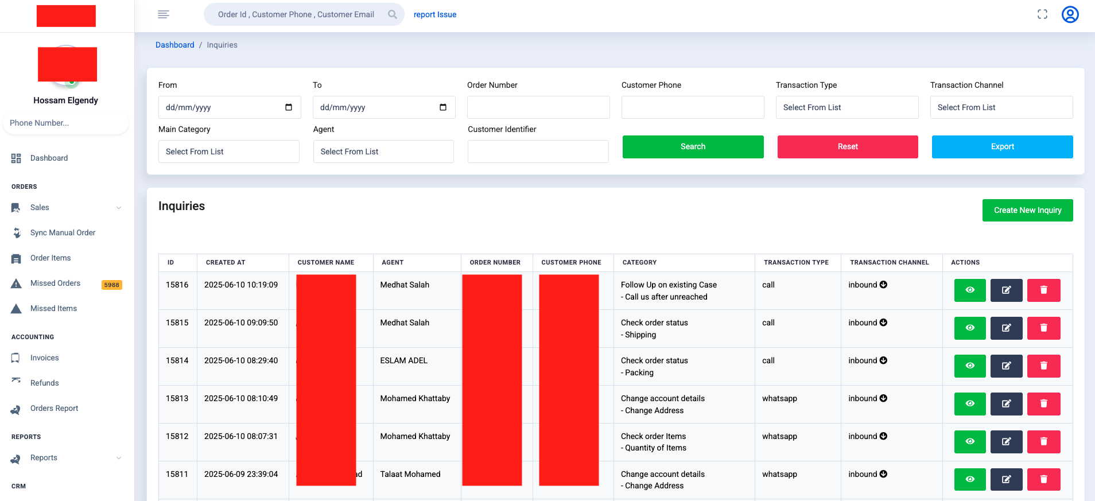Open the Transaction Type dropdown
Screen dimensions: 1095x501
point(847,107)
